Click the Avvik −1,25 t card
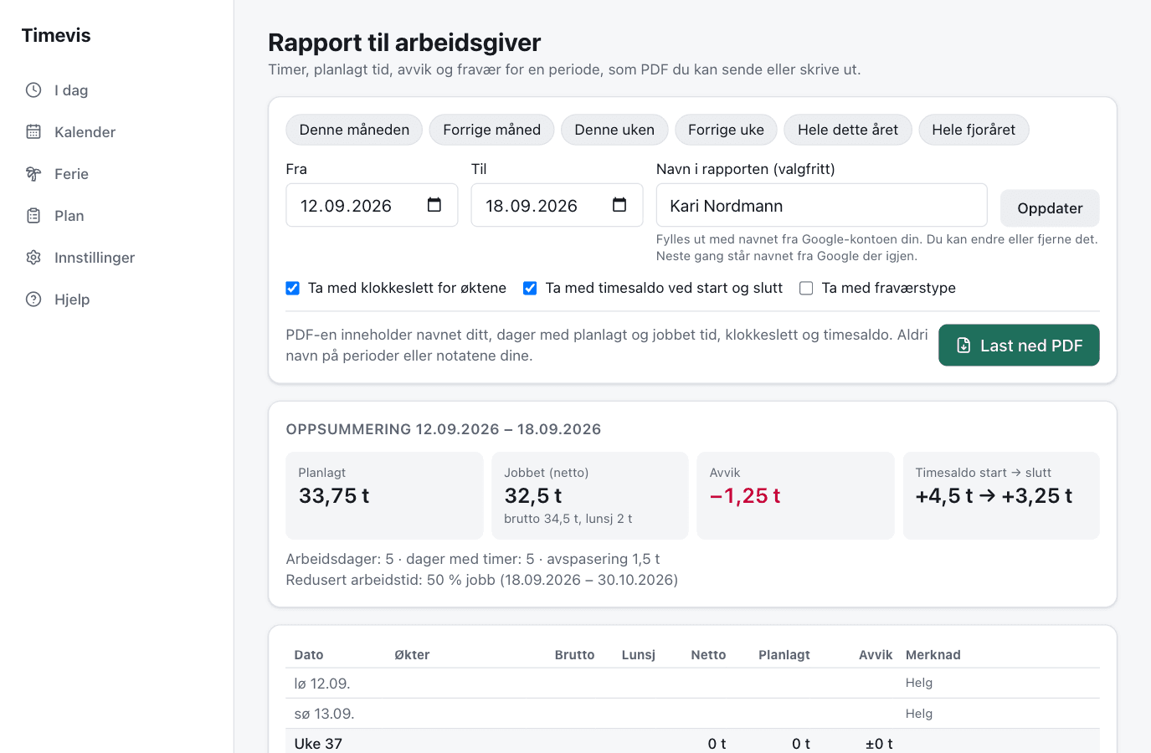Image resolution: width=1151 pixels, height=753 pixels. 795,495
